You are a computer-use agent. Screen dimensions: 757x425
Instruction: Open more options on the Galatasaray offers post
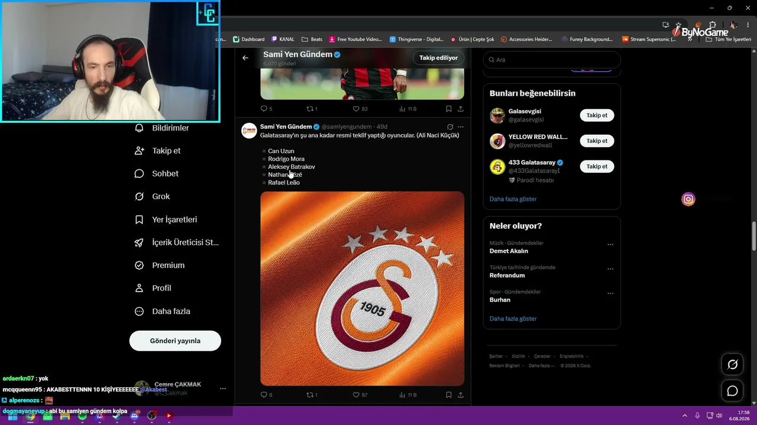(x=461, y=127)
